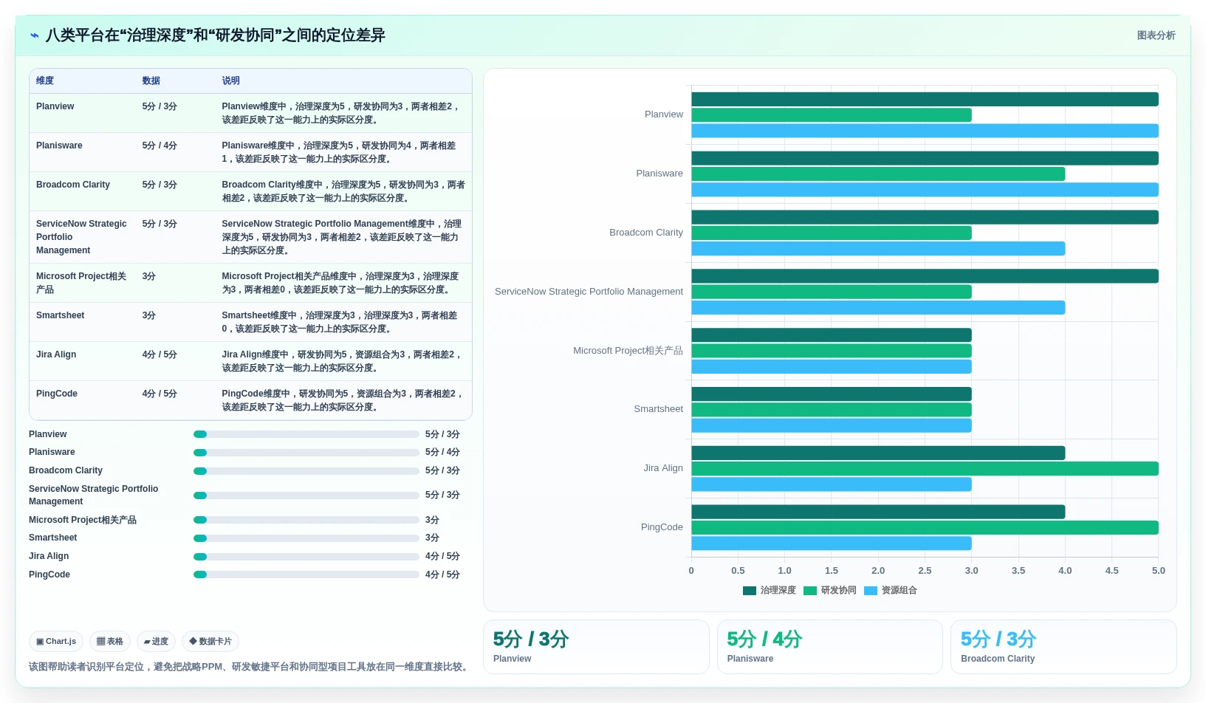1206x703 pixels.
Task: Click the PingCode progress bar
Action: 306,575
